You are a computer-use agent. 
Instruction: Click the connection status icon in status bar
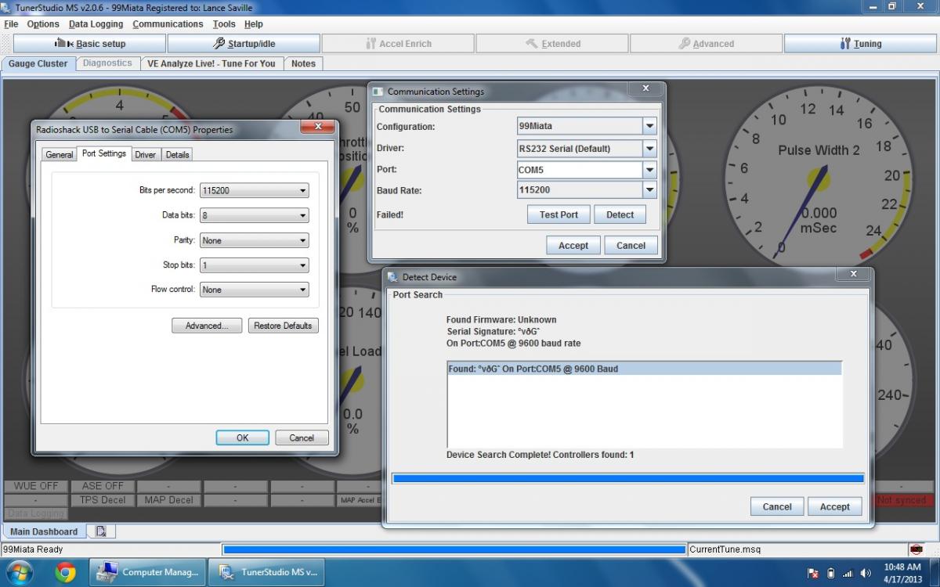[x=916, y=549]
